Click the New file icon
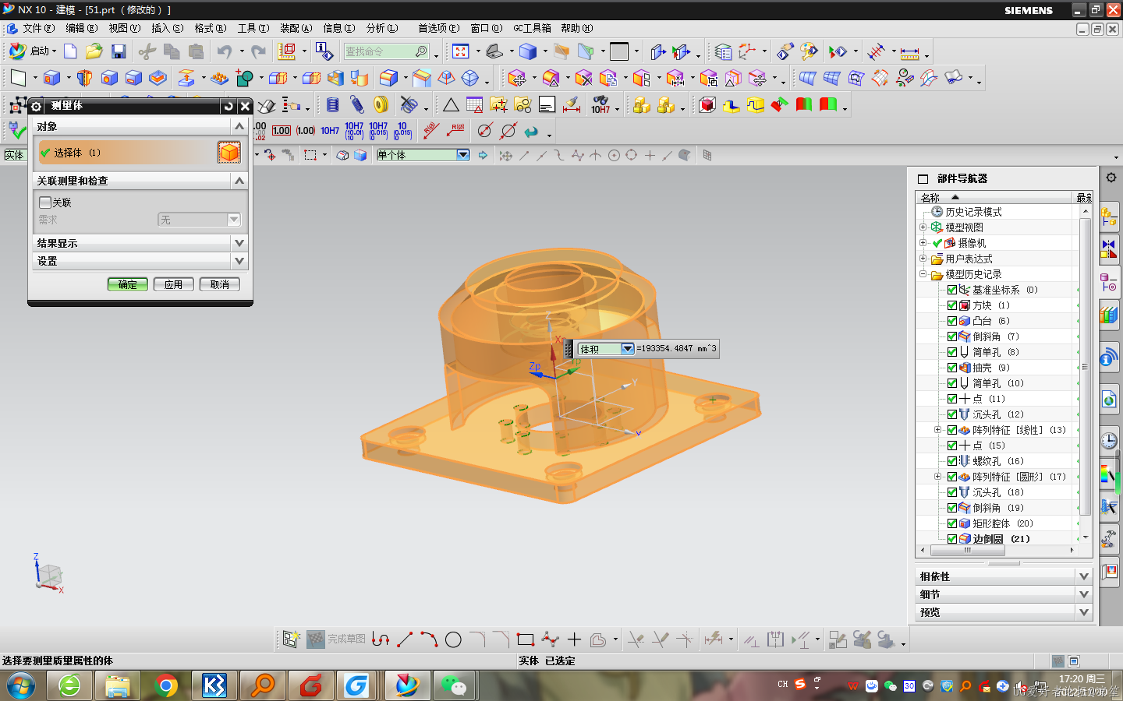 point(70,51)
